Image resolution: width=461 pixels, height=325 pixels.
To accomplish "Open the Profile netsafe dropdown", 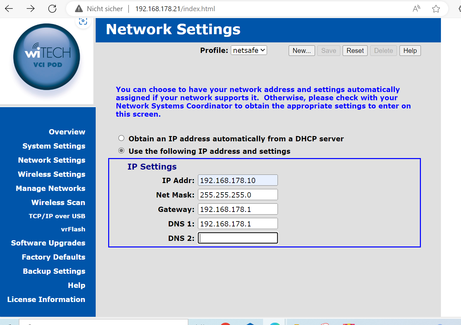I will [249, 50].
